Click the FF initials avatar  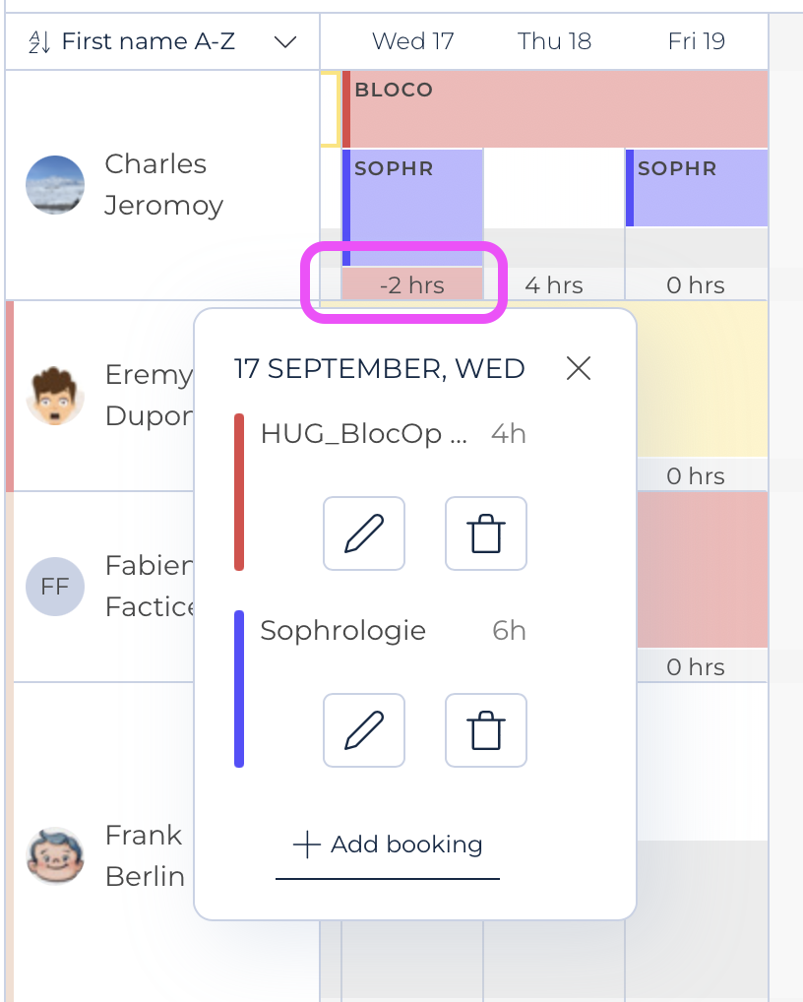pos(55,586)
